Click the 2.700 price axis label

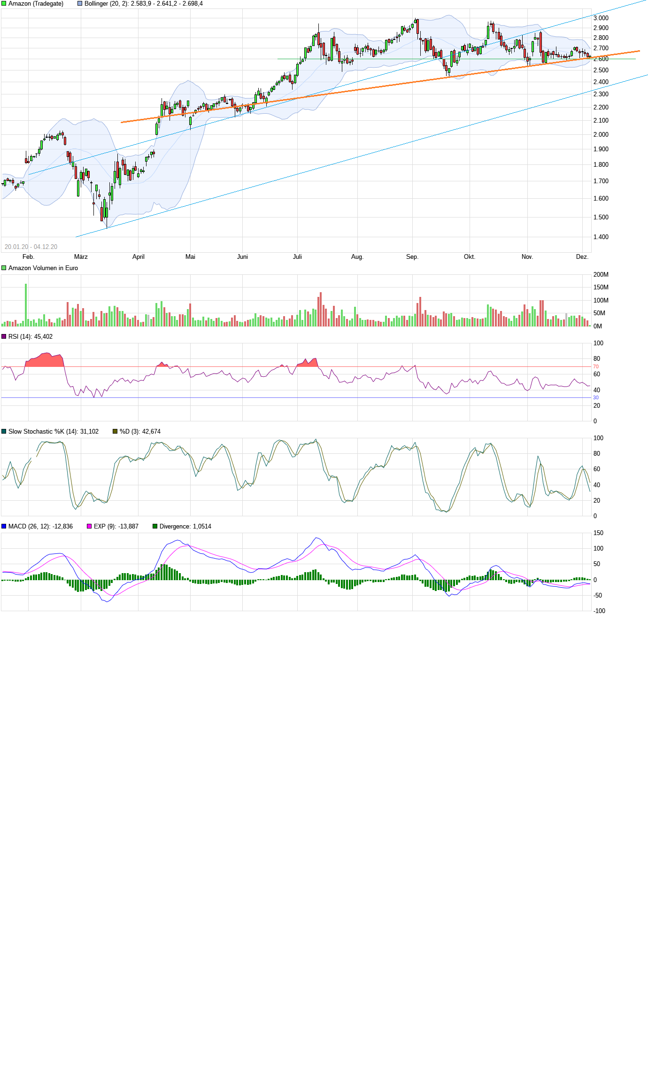pos(601,48)
